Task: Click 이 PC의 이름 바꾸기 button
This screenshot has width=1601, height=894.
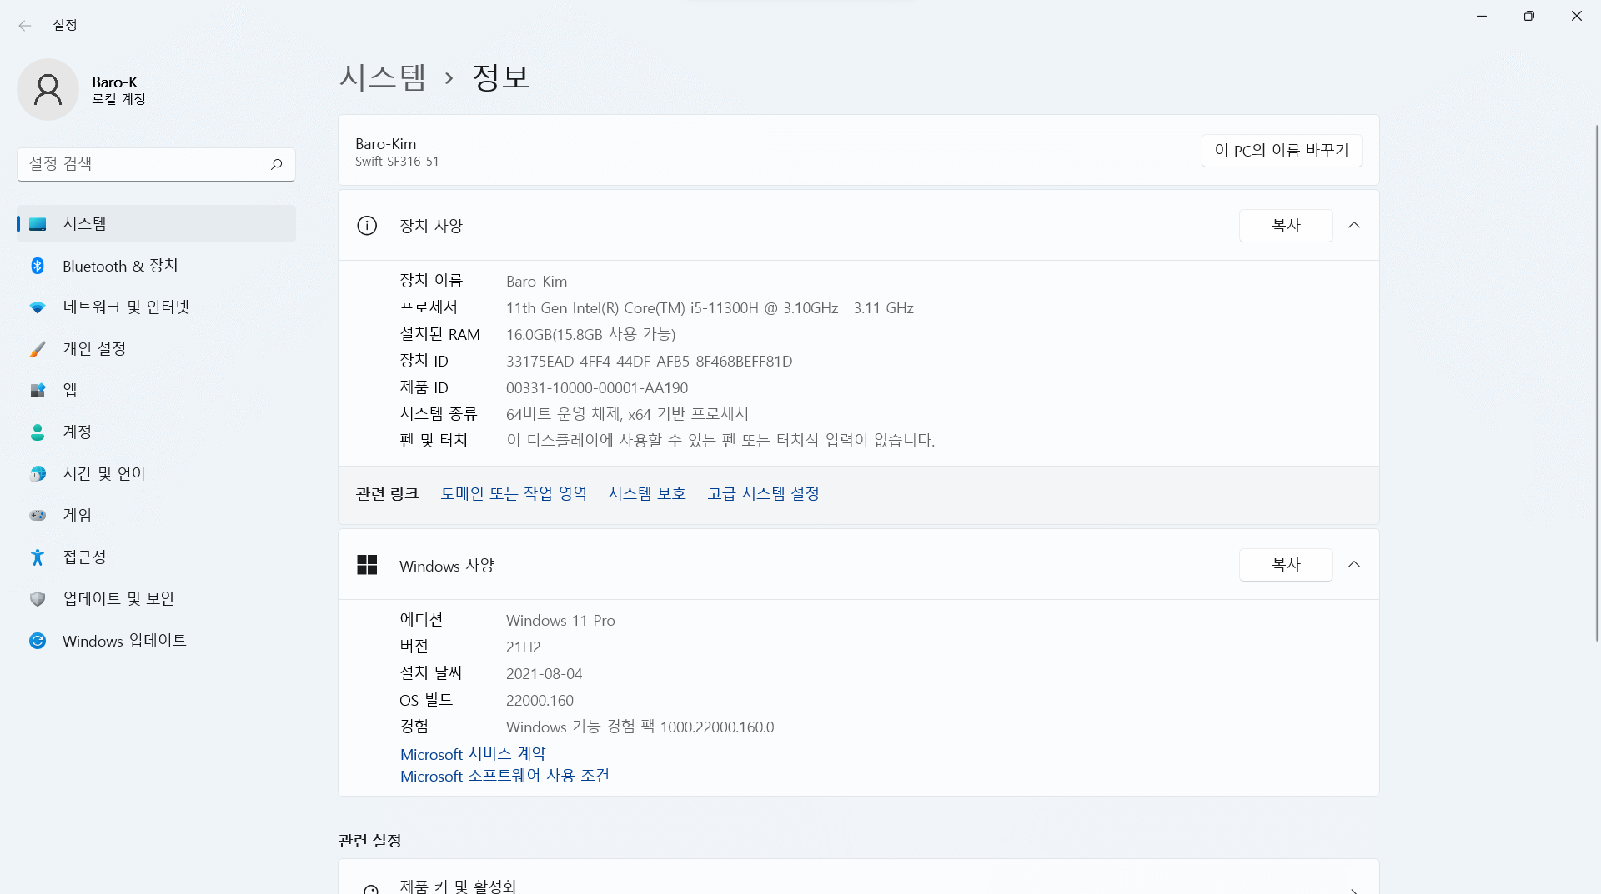Action: [x=1282, y=151]
